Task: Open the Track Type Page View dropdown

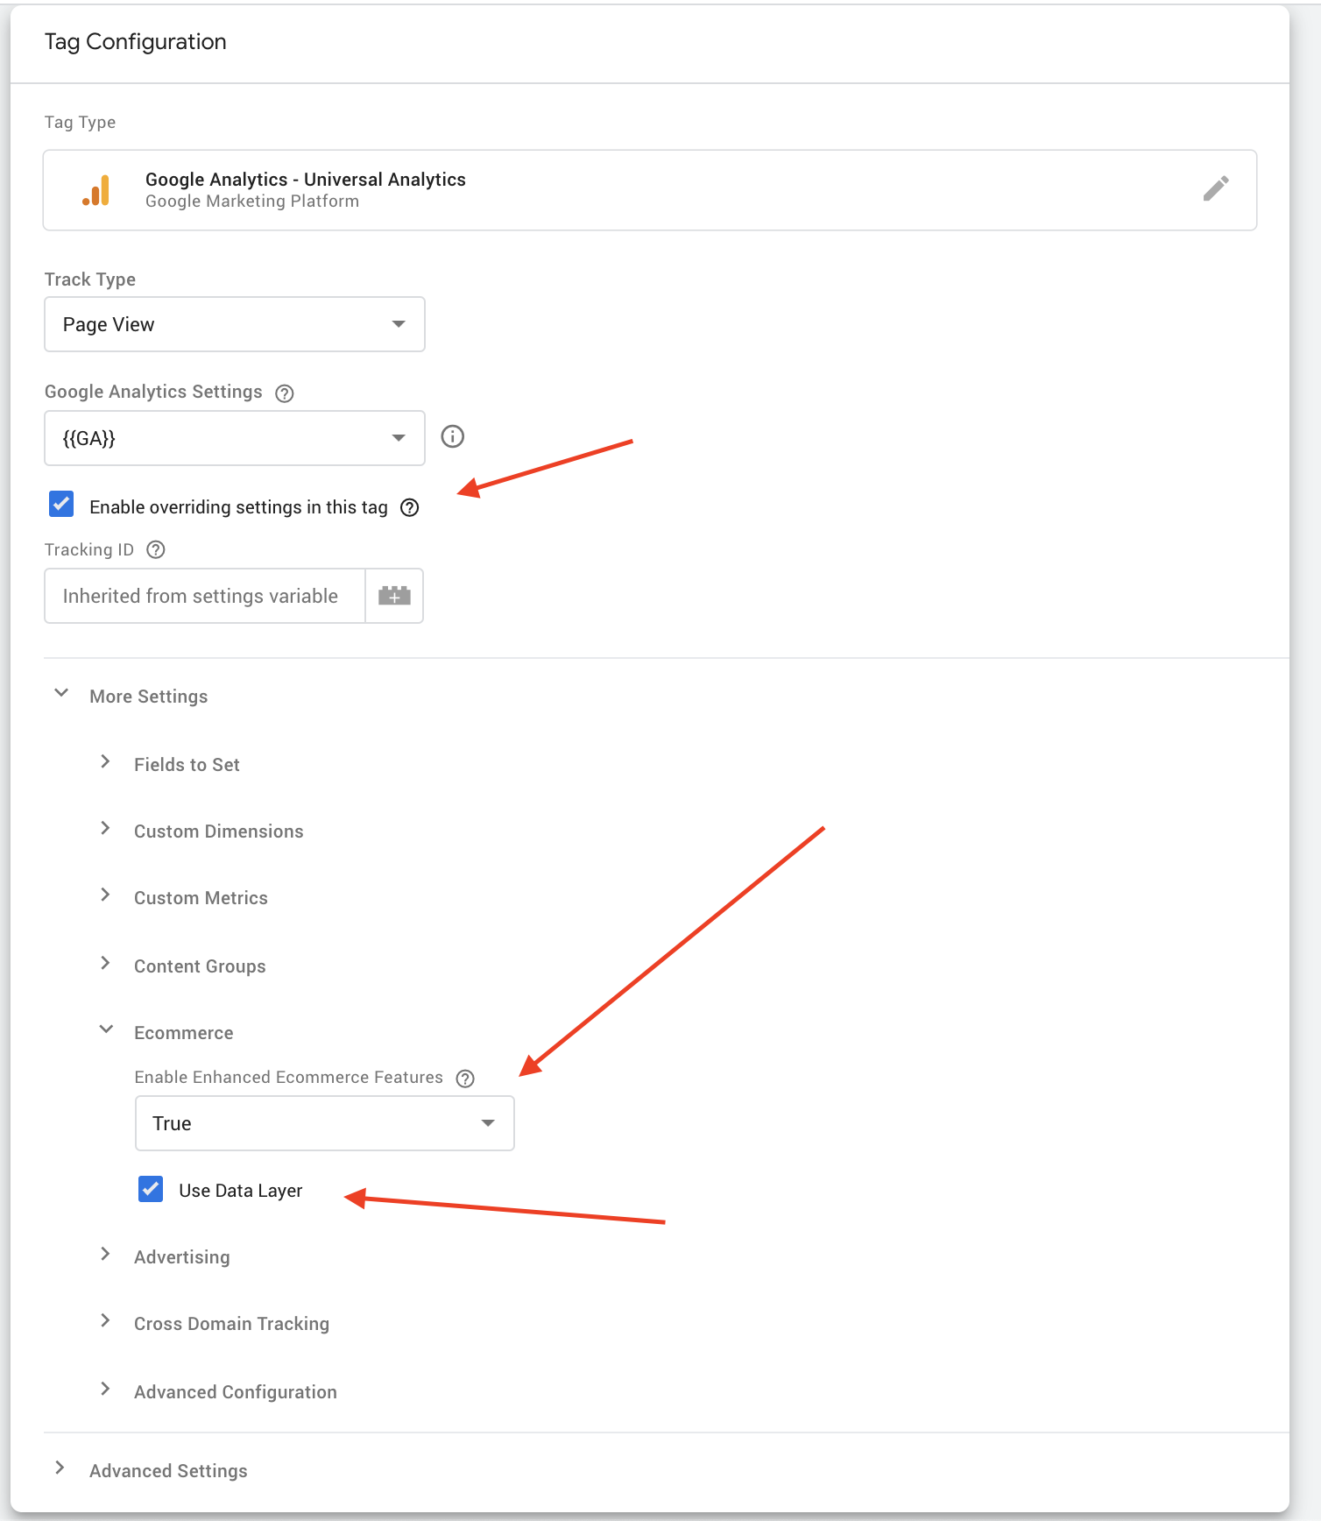Action: 235,324
